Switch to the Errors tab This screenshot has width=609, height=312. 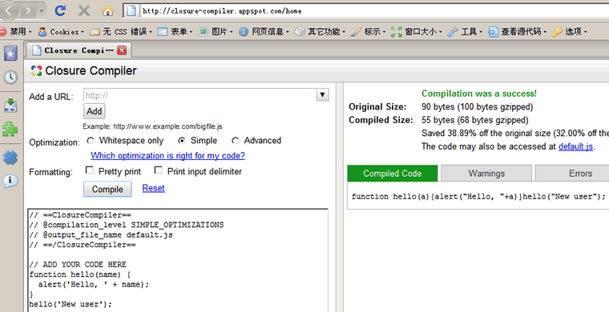572,174
